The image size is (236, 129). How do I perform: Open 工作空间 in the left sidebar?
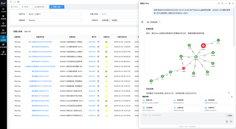click(x=3, y=10)
